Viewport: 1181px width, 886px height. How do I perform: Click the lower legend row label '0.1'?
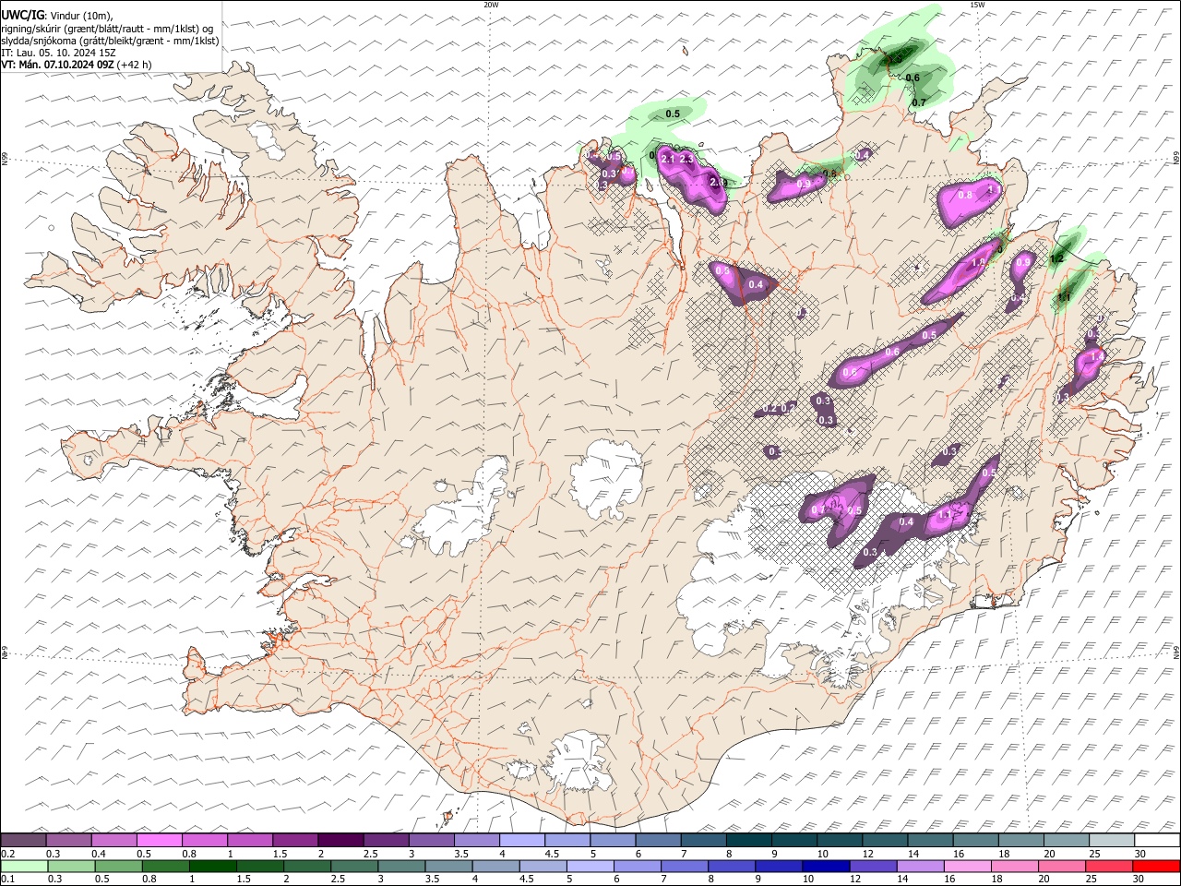(9, 880)
